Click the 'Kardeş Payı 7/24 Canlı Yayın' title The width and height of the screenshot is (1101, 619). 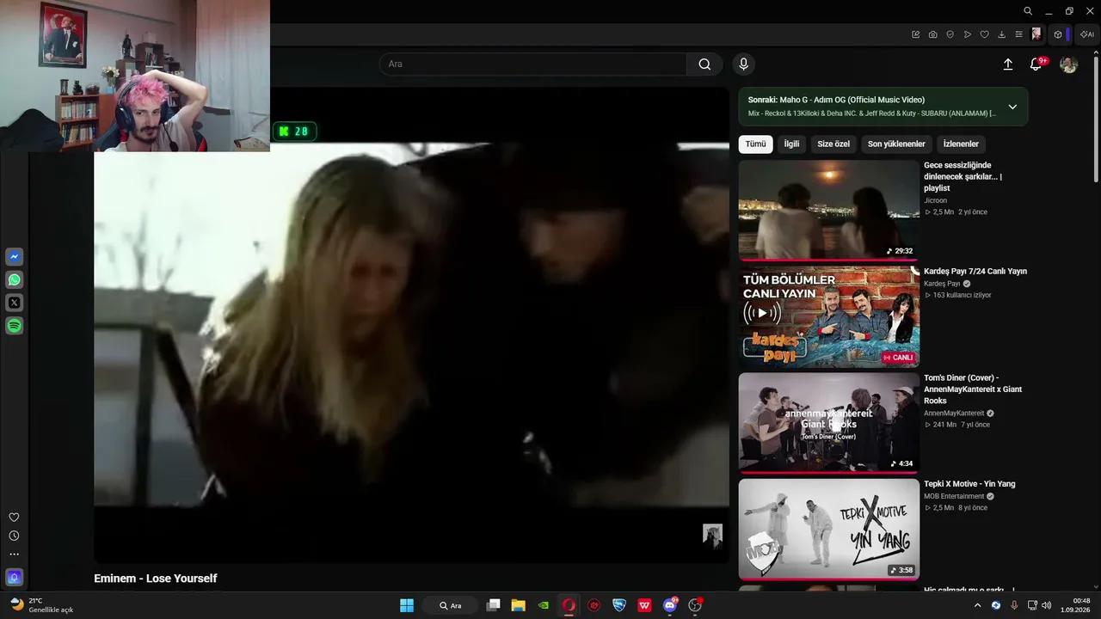[x=975, y=272]
